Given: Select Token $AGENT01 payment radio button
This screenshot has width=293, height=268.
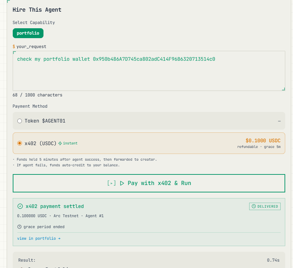Looking at the screenshot, I should (20, 121).
